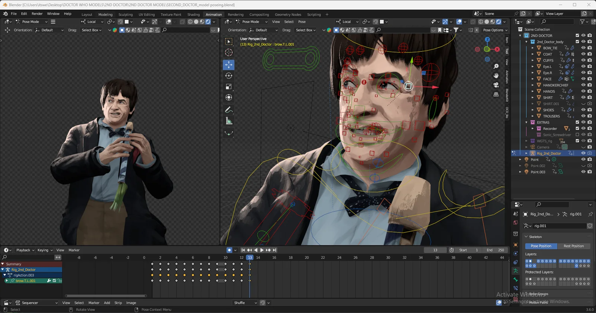Screen dimensions: 596x313
Task: Toggle X-ray in right viewport header
Action: click(473, 22)
